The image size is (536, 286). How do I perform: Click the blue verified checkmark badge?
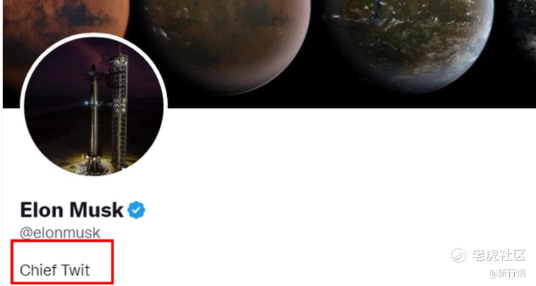point(136,210)
